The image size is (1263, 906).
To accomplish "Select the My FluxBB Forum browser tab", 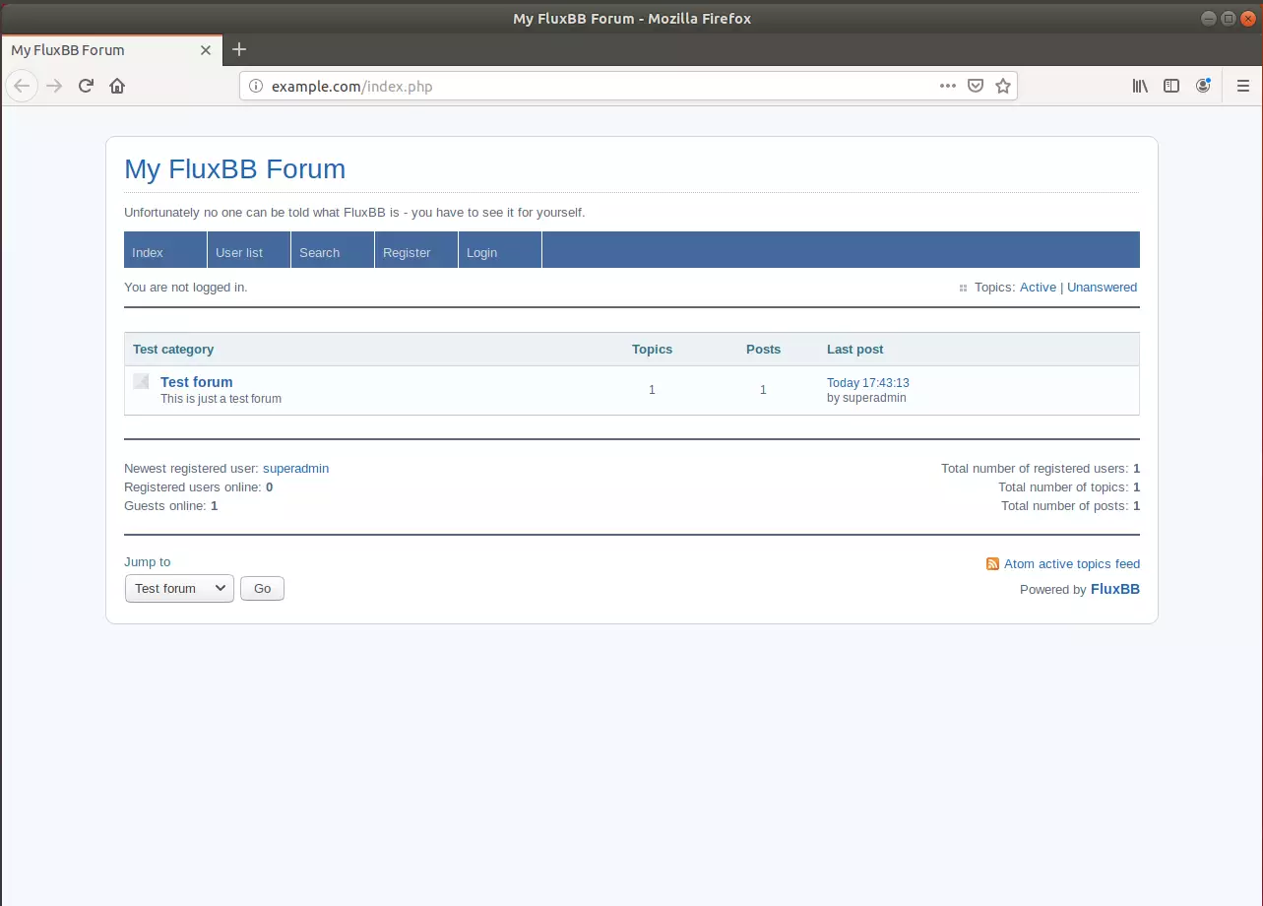I will coord(110,50).
